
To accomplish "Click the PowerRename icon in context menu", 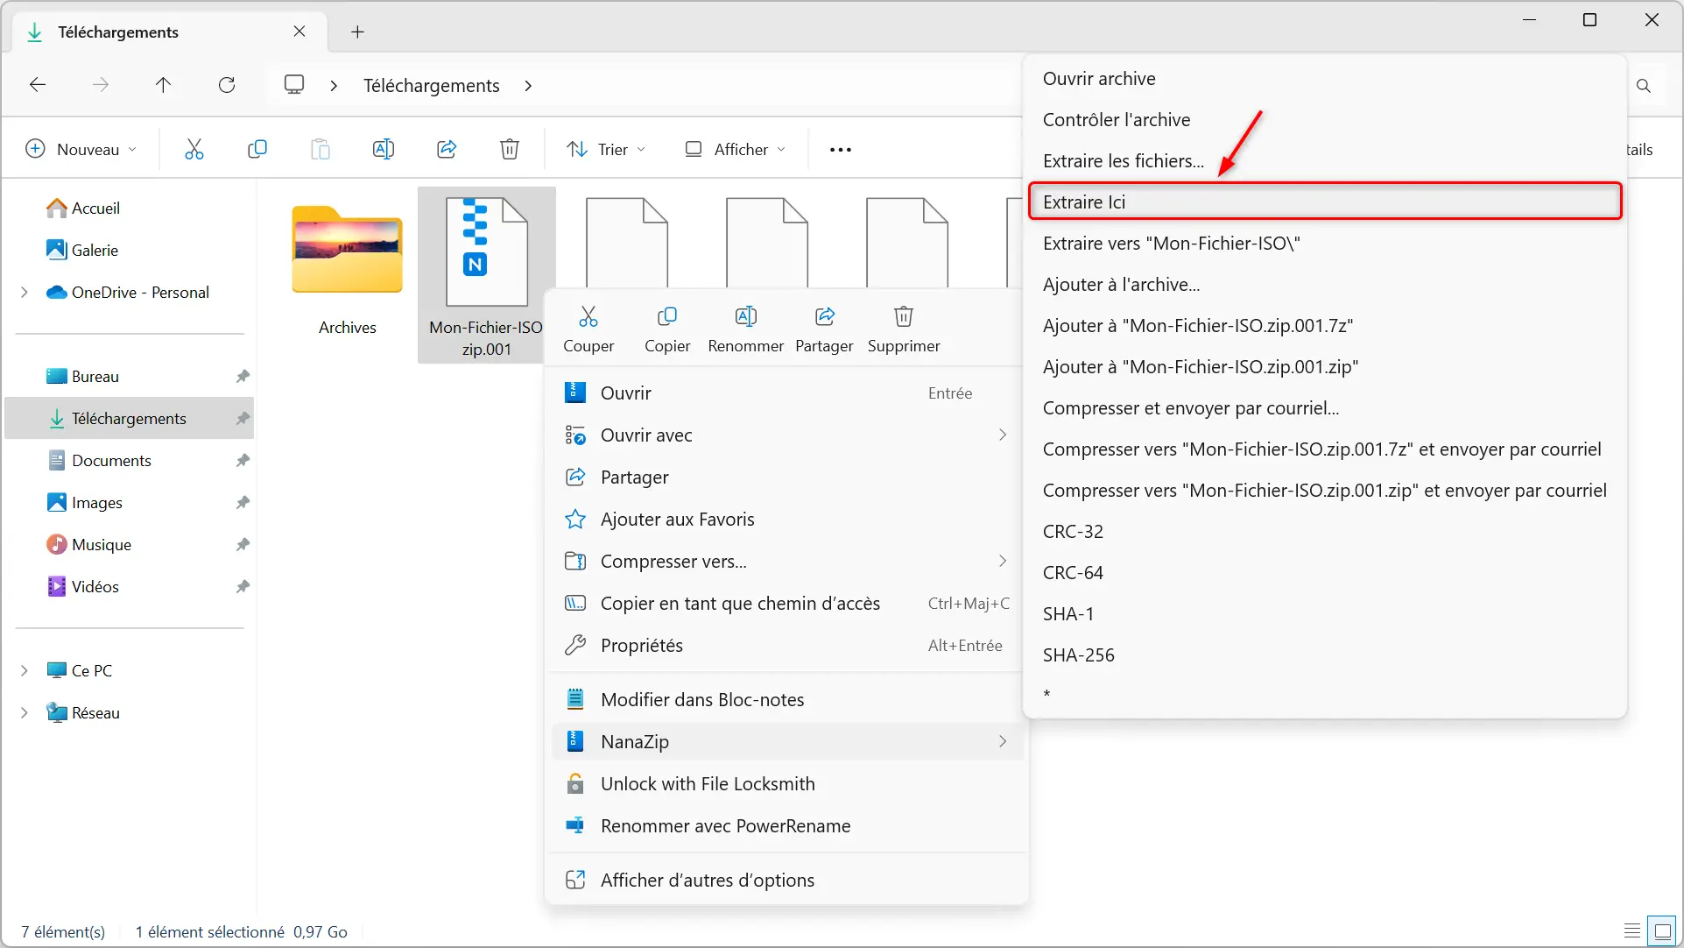I will pyautogui.click(x=574, y=825).
